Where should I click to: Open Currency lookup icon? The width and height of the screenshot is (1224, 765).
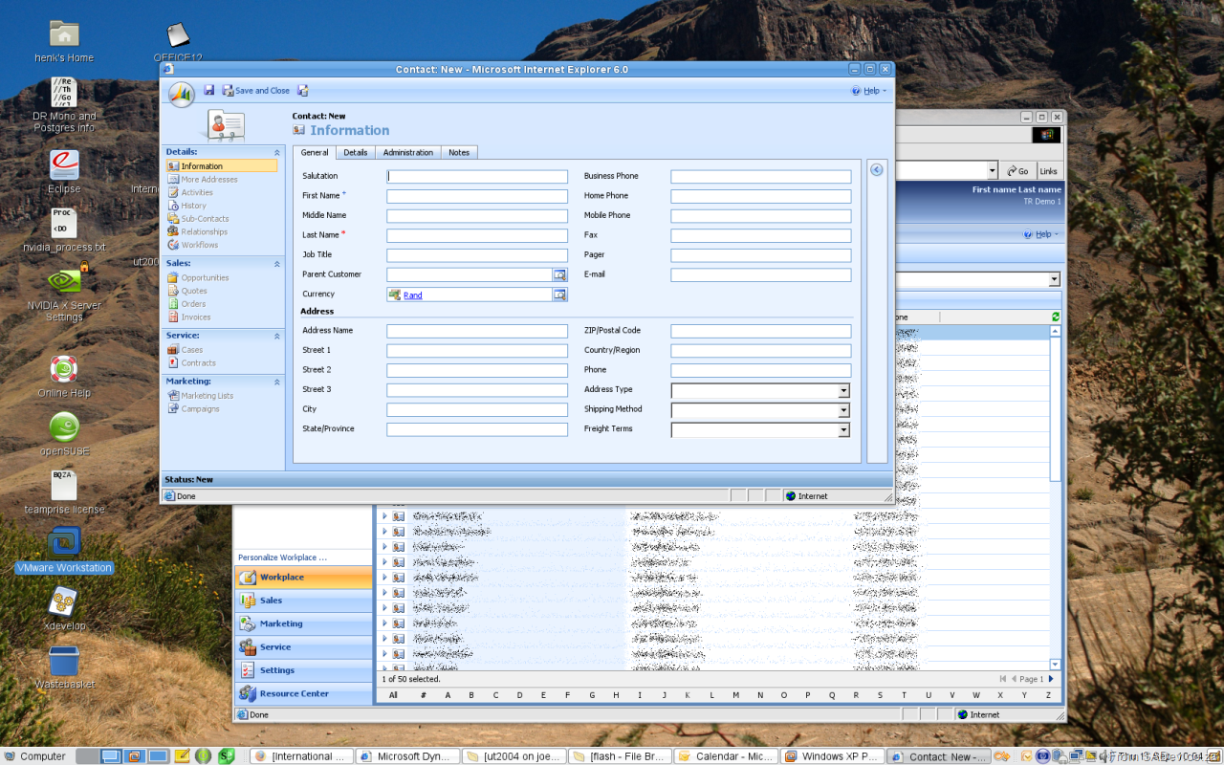[x=560, y=295]
